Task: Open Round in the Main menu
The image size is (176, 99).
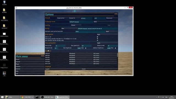Action: pos(30,59)
